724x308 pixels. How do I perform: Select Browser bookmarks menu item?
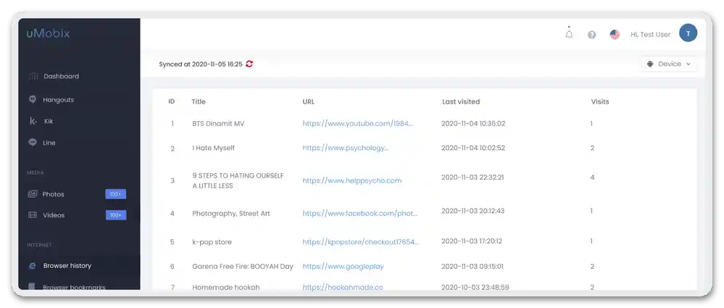(75, 287)
